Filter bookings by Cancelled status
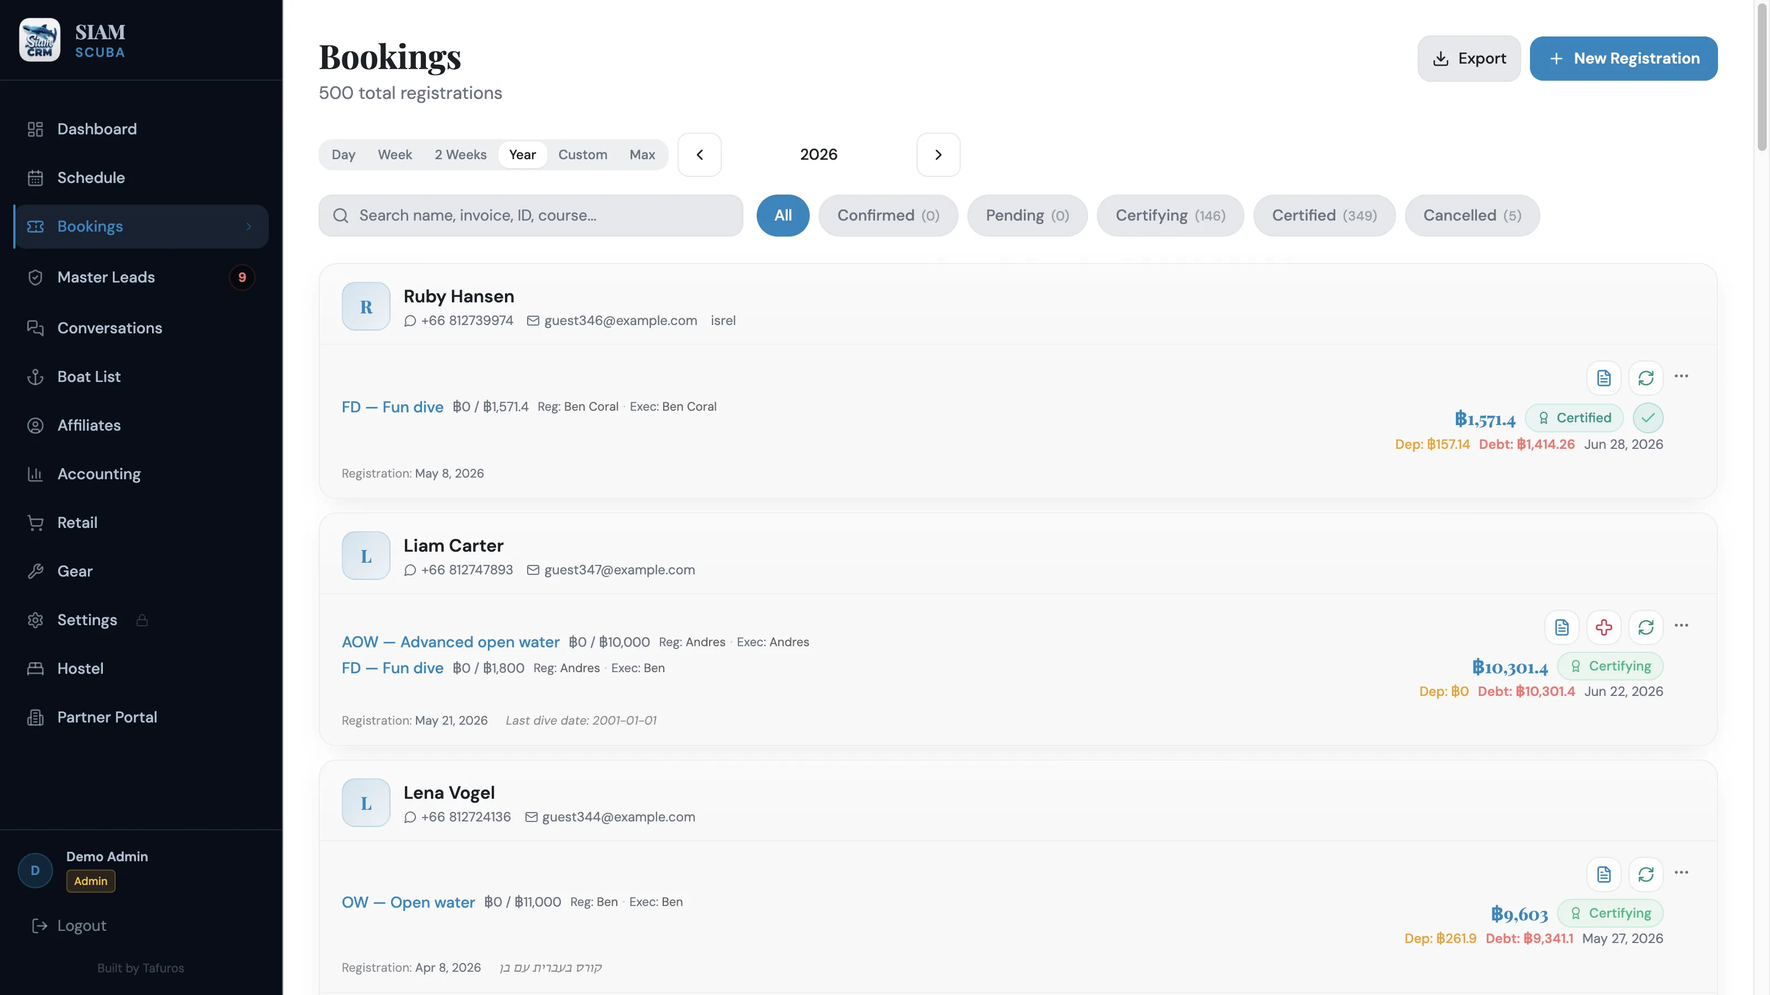The image size is (1770, 995). (1472, 216)
